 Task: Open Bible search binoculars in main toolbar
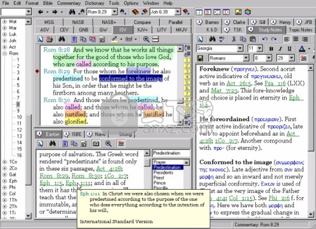click(x=72, y=12)
